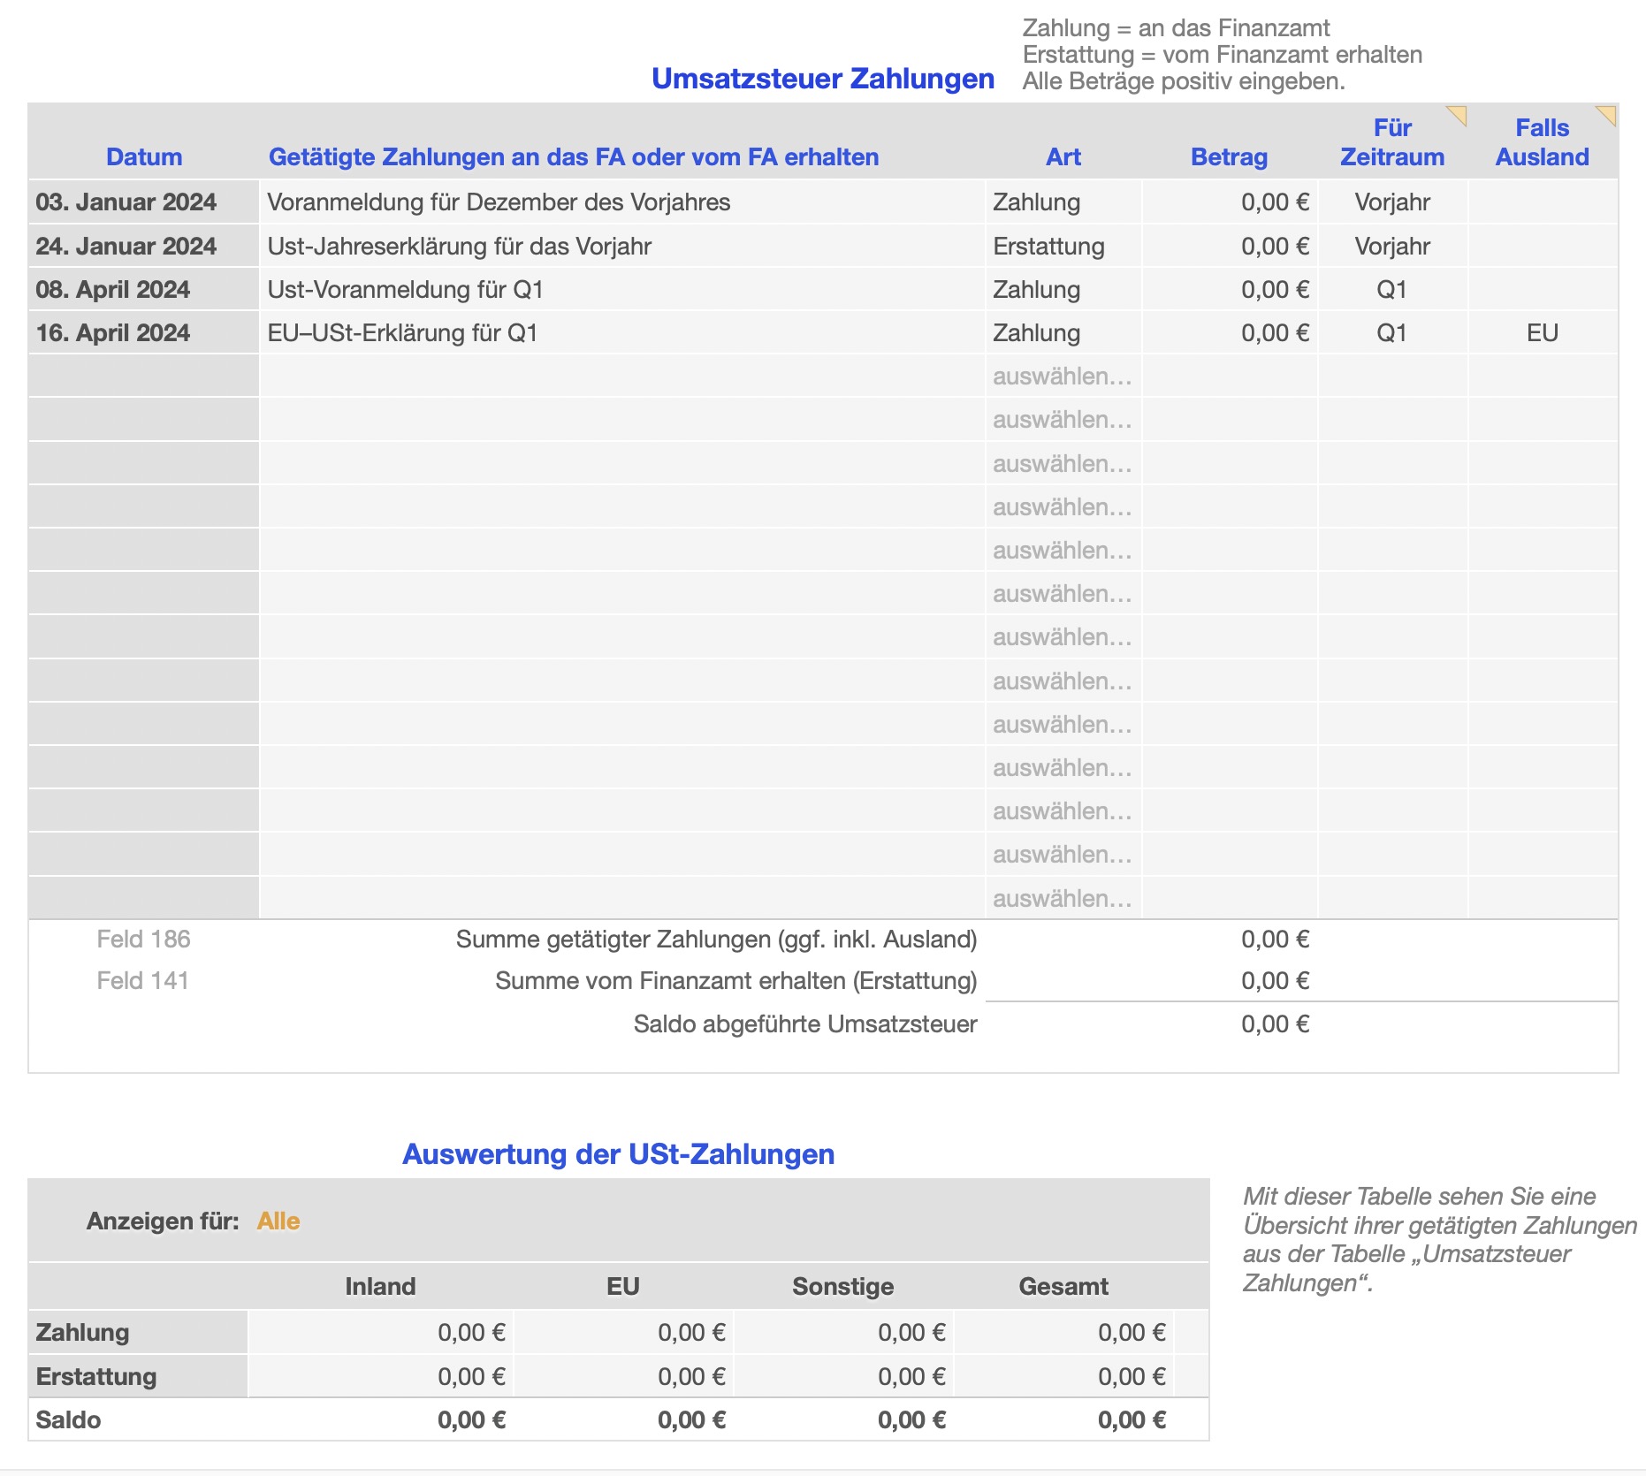1646x1476 pixels.
Task: Click the Feld 186 sum value
Action: click(1274, 940)
